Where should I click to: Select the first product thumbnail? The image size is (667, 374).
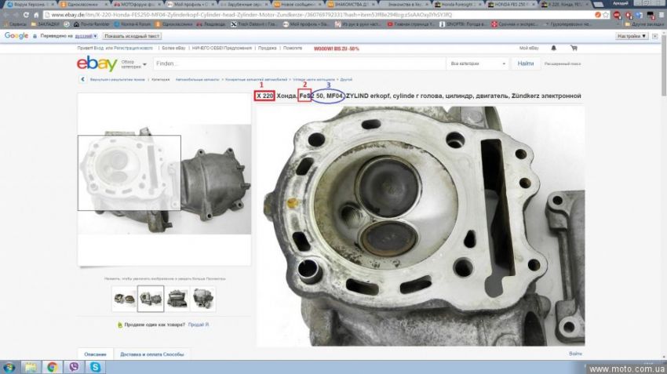(124, 299)
